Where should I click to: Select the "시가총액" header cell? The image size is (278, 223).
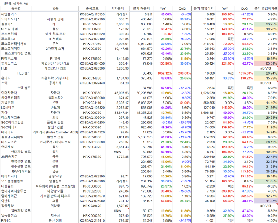117,9
